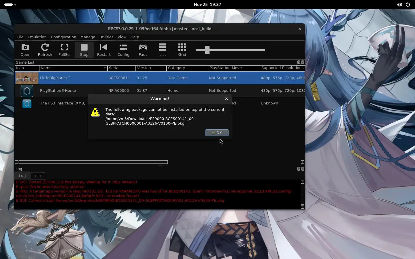Viewport: 415px width, 259px height.
Task: Open the Configuration menu
Action: pyautogui.click(x=63, y=37)
